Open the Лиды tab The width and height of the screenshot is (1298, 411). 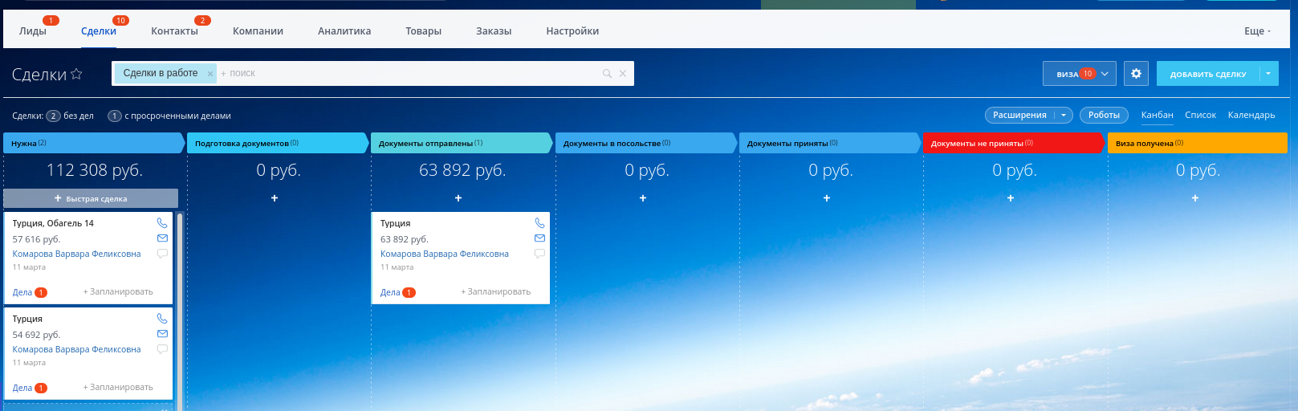point(33,31)
